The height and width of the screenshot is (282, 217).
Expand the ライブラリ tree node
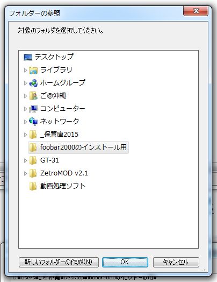pyautogui.click(x=25, y=70)
